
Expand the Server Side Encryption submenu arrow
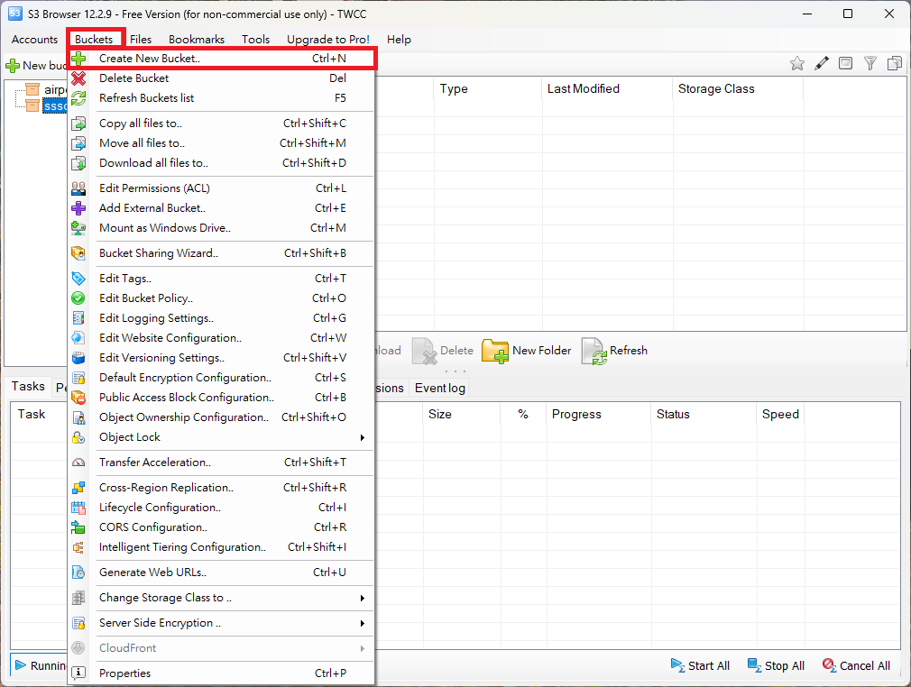click(x=362, y=623)
